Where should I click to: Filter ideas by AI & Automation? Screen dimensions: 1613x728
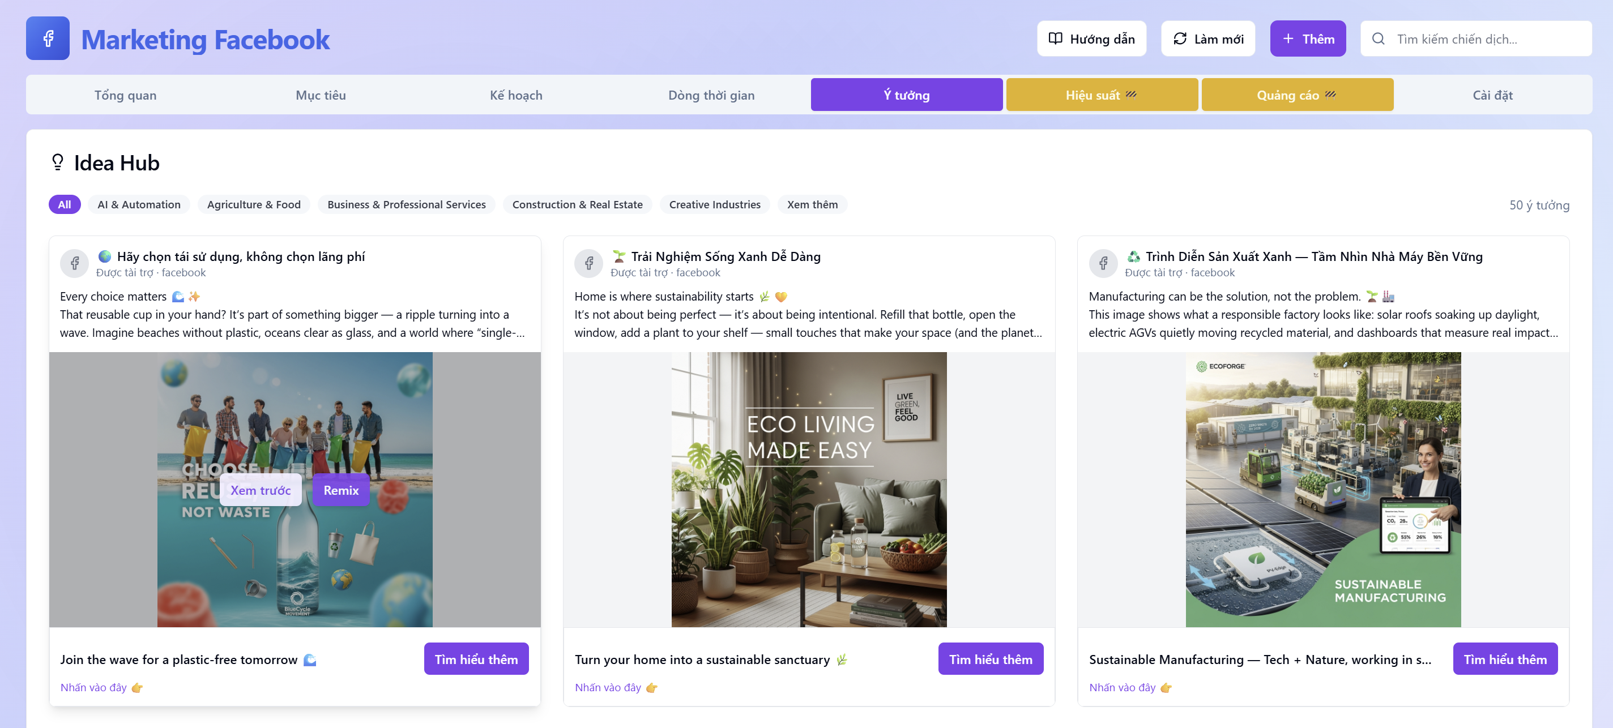coord(139,205)
